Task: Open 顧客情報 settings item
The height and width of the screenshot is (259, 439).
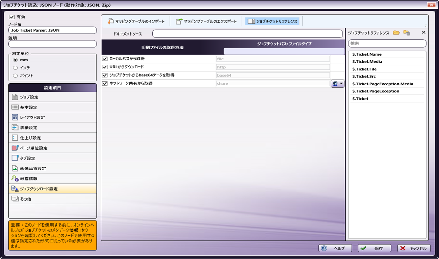Action: (52, 179)
